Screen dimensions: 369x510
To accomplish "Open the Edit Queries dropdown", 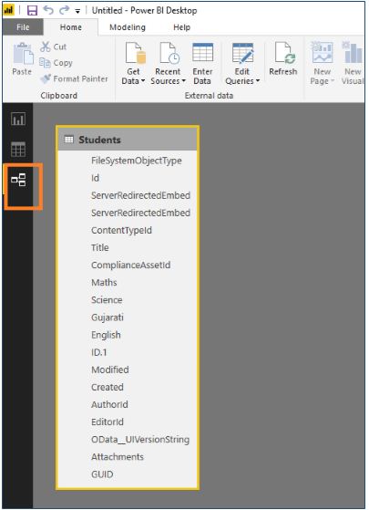I will (x=242, y=64).
